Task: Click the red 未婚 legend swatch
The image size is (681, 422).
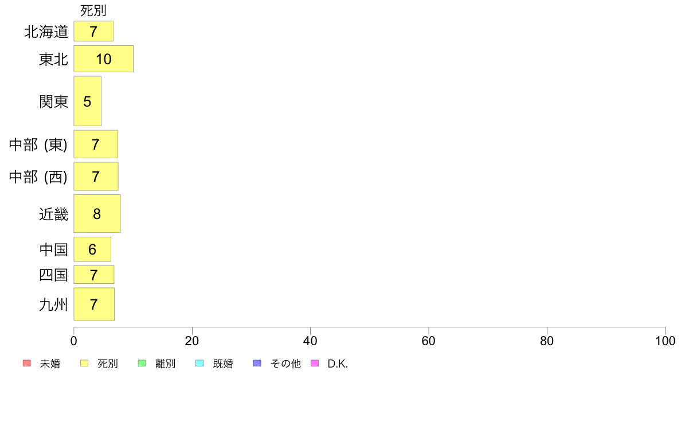Action: [x=27, y=363]
